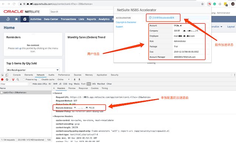The image size is (236, 148).
Task: Select the JS request filter
Action: (x=60, y=84)
